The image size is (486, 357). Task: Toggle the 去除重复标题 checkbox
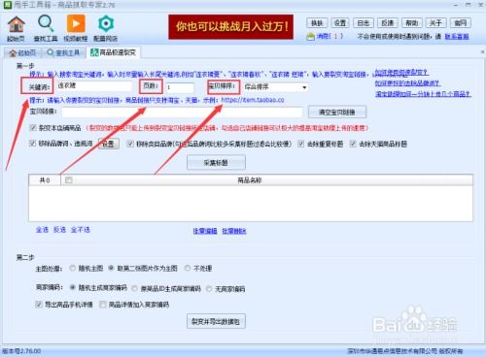click(301, 144)
